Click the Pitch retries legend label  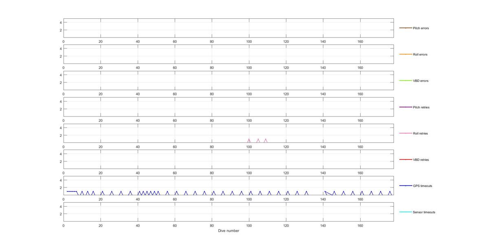pyautogui.click(x=421, y=107)
